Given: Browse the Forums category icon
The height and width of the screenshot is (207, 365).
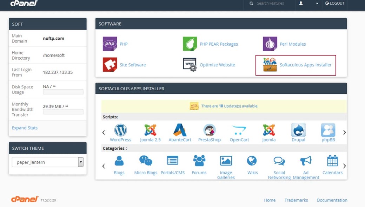Looking at the screenshot, I should 199,161.
